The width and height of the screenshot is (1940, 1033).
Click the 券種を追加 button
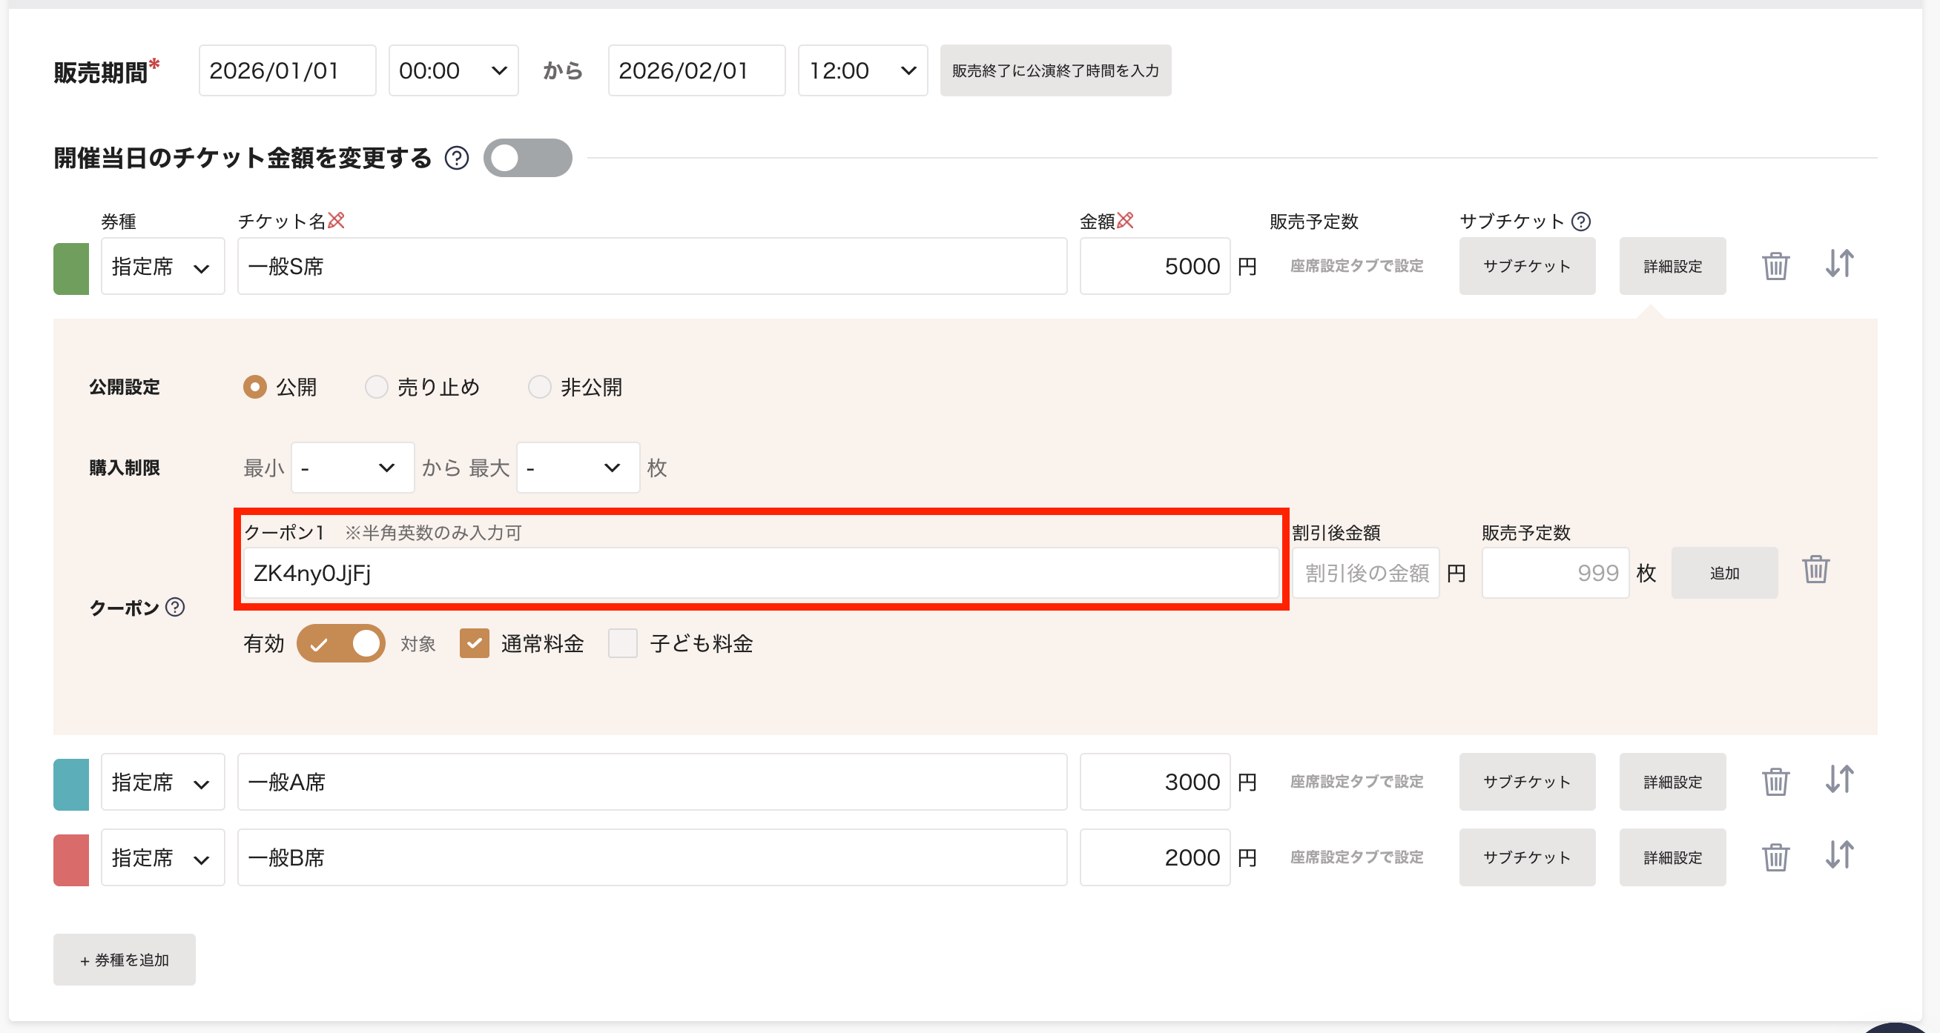tap(125, 960)
